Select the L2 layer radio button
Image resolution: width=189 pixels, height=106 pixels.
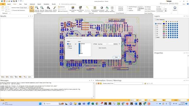click(156, 26)
